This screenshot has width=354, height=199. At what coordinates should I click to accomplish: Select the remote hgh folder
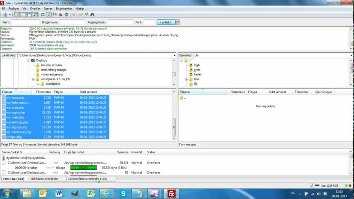click(197, 65)
